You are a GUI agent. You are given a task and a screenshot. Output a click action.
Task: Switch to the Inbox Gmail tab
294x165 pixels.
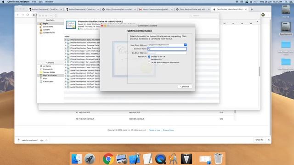[156, 9]
